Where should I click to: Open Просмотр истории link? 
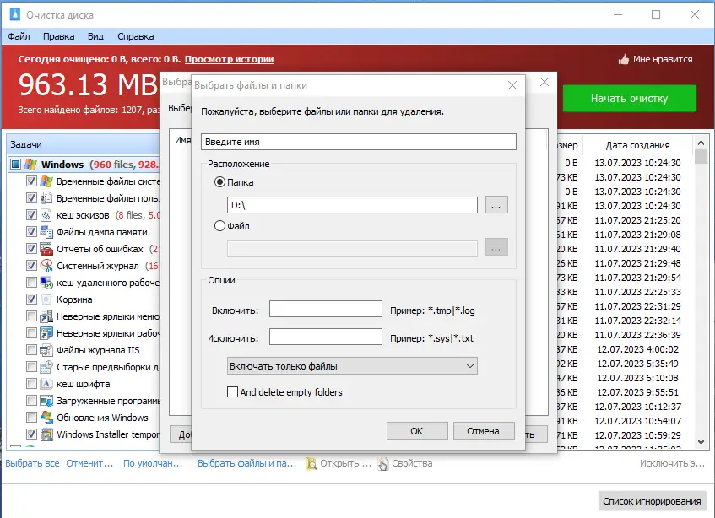tap(229, 59)
